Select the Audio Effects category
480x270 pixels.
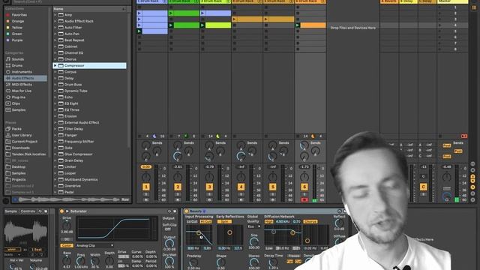(25, 78)
